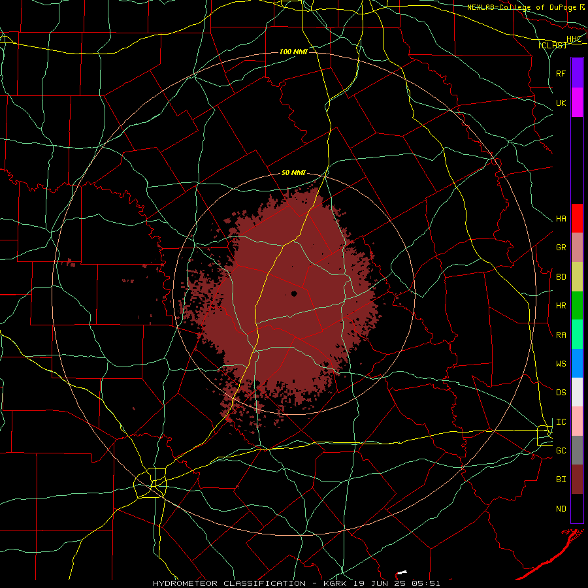Image resolution: width=588 pixels, height=588 pixels.
Task: Click the "HR" legend label
Action: (561, 306)
